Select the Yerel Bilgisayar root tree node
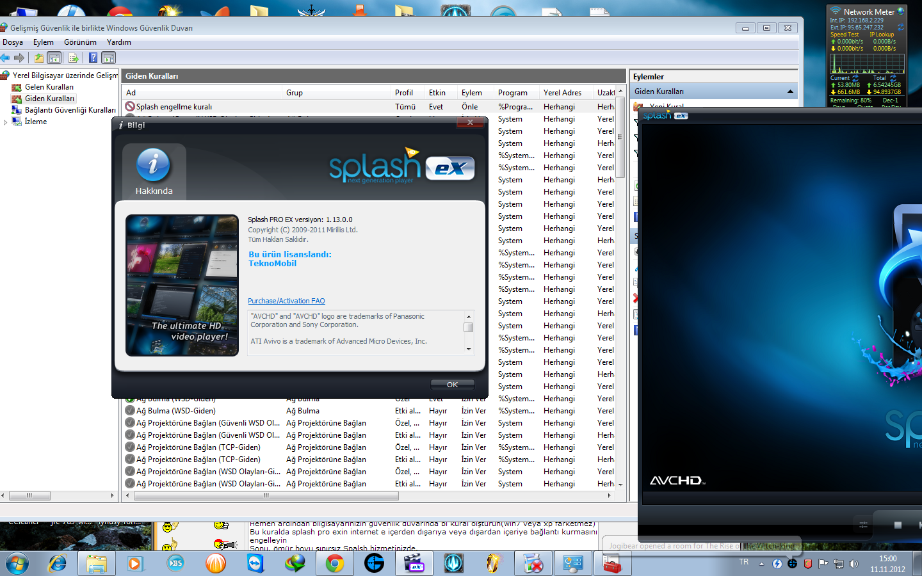The height and width of the screenshot is (576, 922). (65, 76)
